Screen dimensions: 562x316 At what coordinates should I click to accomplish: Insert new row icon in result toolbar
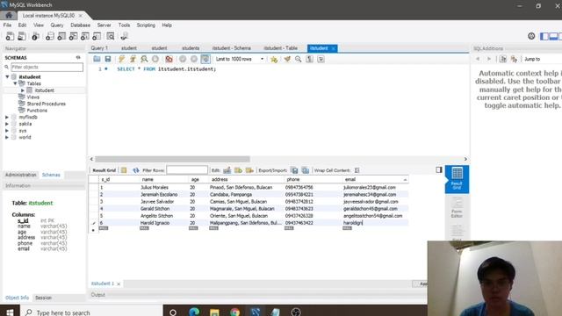pos(238,170)
